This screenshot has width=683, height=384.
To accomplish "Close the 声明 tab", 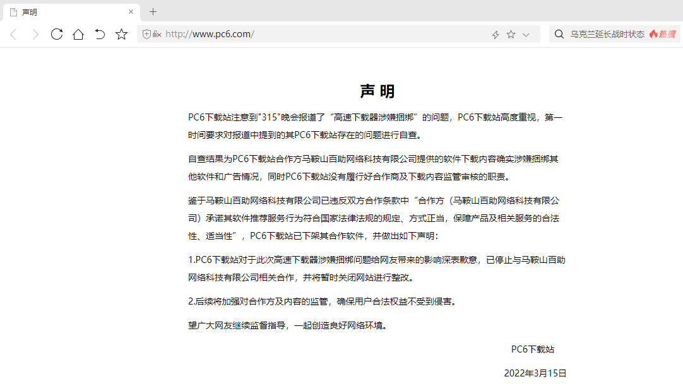I will (131, 12).
